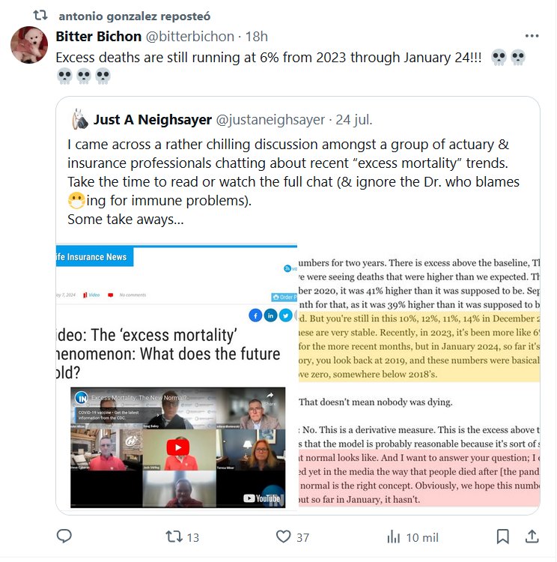Screen dimensions: 557x562
Task: Click Bitter Bichon's profile avatar
Action: click(29, 45)
